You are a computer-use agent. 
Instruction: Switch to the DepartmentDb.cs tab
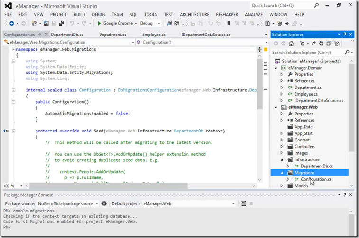coord(67,35)
